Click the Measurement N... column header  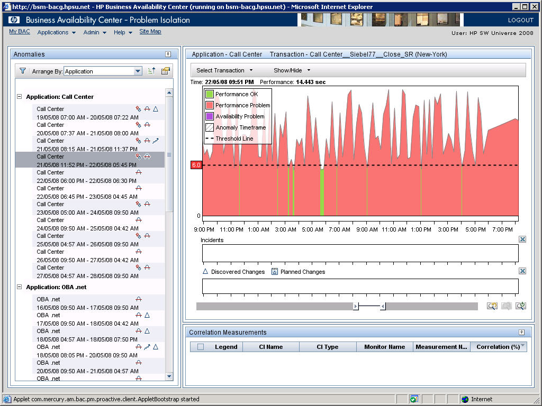[x=441, y=347]
